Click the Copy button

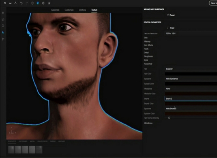point(171,28)
